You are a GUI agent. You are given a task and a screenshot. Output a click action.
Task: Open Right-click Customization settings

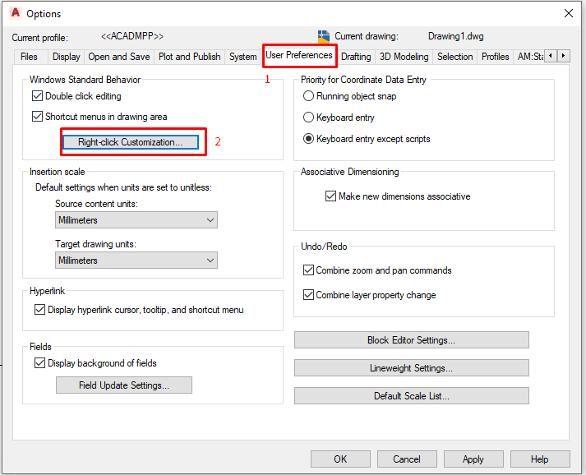click(131, 142)
